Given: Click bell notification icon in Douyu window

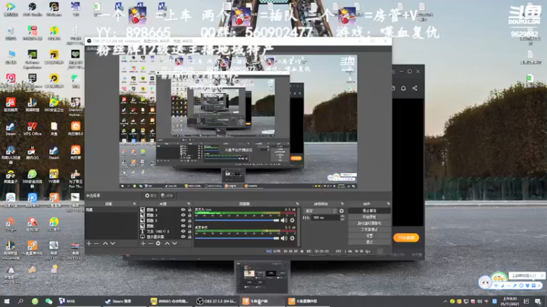Looking at the screenshot, I should click(403, 88).
